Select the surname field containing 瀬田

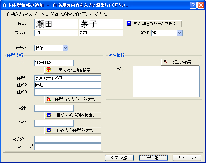(x=56, y=24)
